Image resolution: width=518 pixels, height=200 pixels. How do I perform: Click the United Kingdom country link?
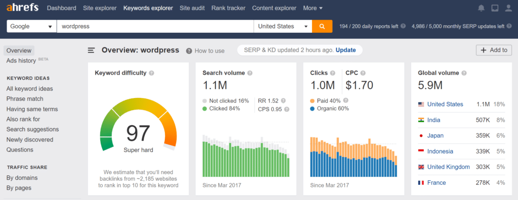point(448,167)
